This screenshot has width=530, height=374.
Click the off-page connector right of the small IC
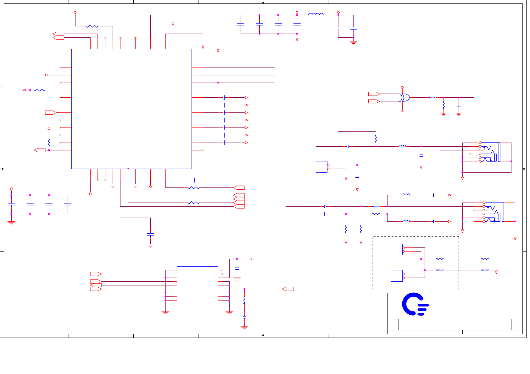pyautogui.click(x=288, y=289)
